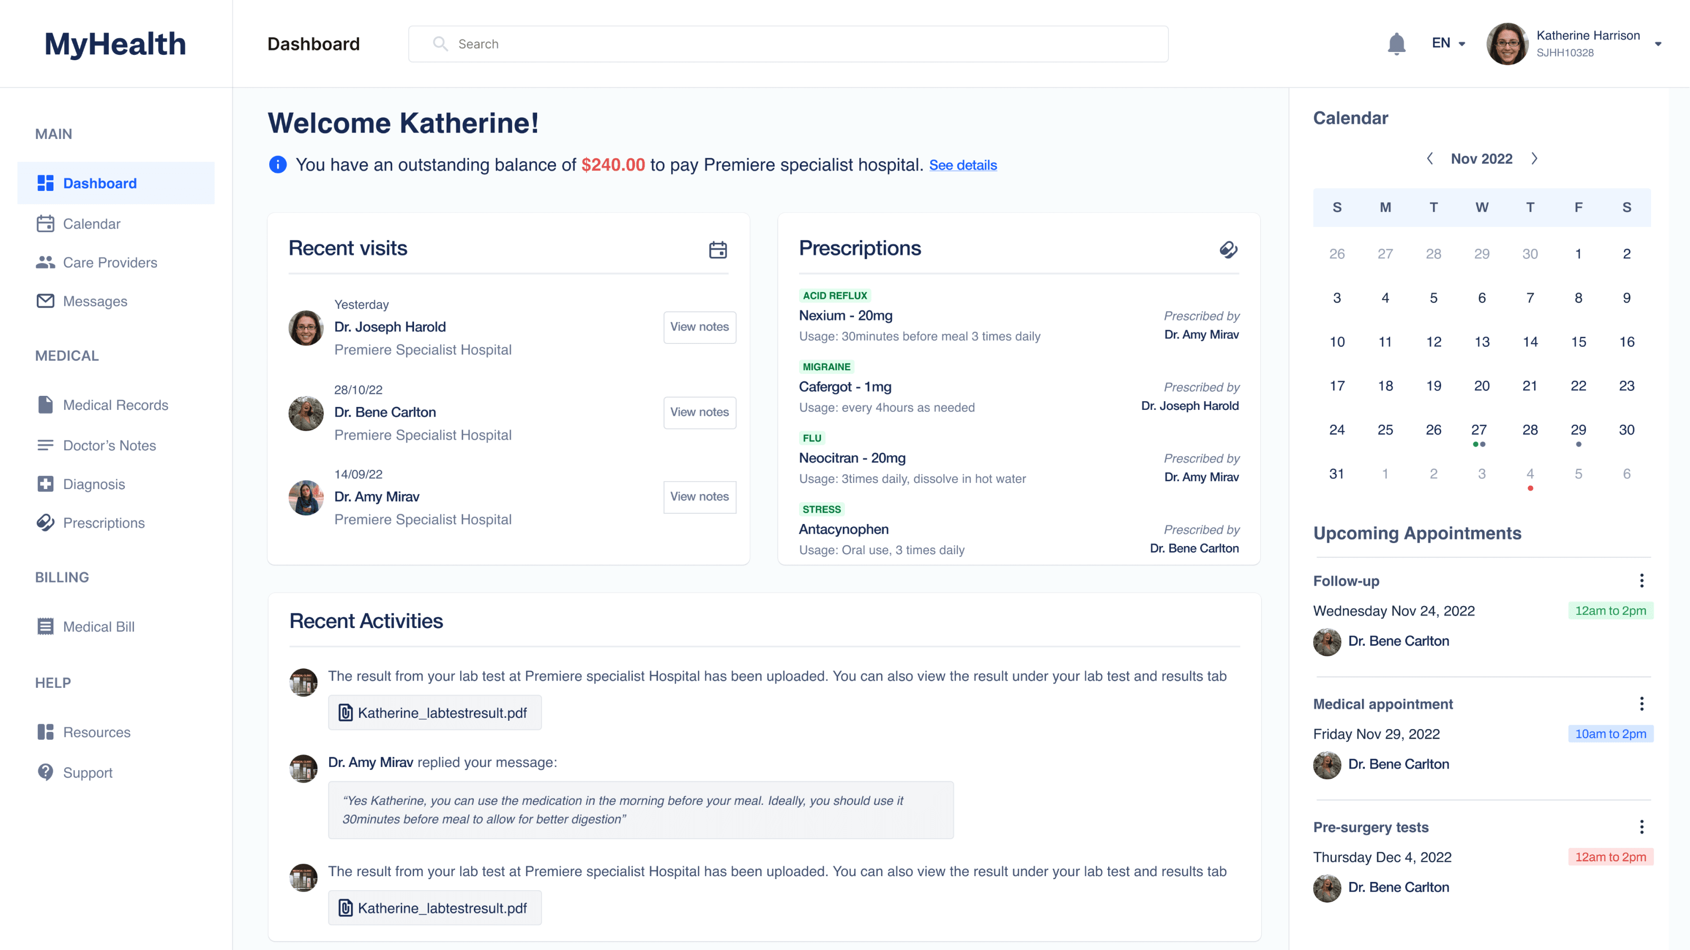Click the notification bell icon
1690x950 pixels.
tap(1396, 44)
